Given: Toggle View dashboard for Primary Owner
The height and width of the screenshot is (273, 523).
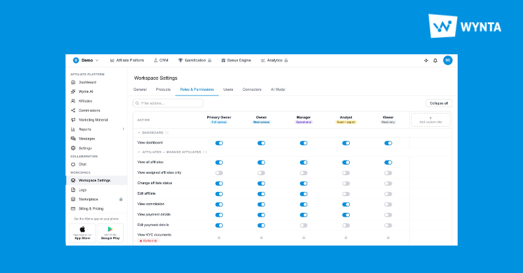Looking at the screenshot, I should click(219, 143).
